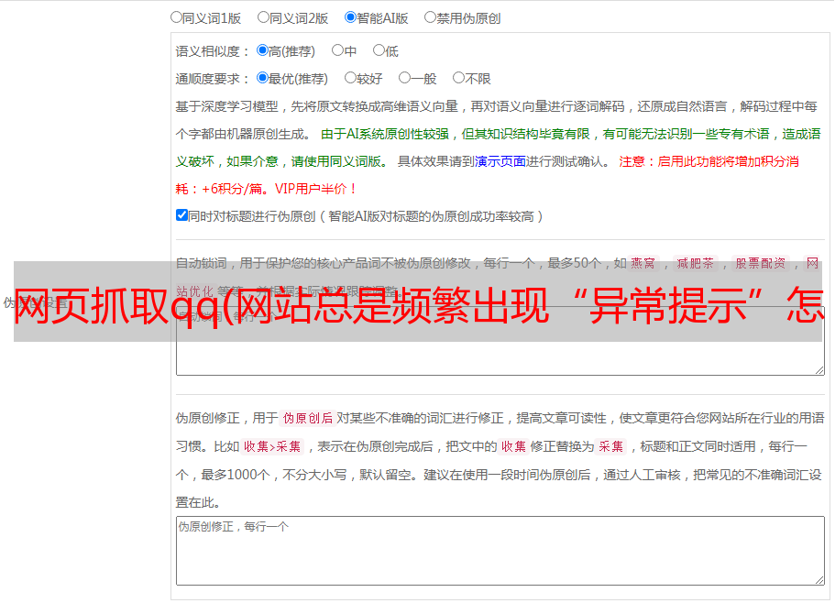The height and width of the screenshot is (603, 835).
Task: Set 语义相似度 to 低
Action: 379,50
